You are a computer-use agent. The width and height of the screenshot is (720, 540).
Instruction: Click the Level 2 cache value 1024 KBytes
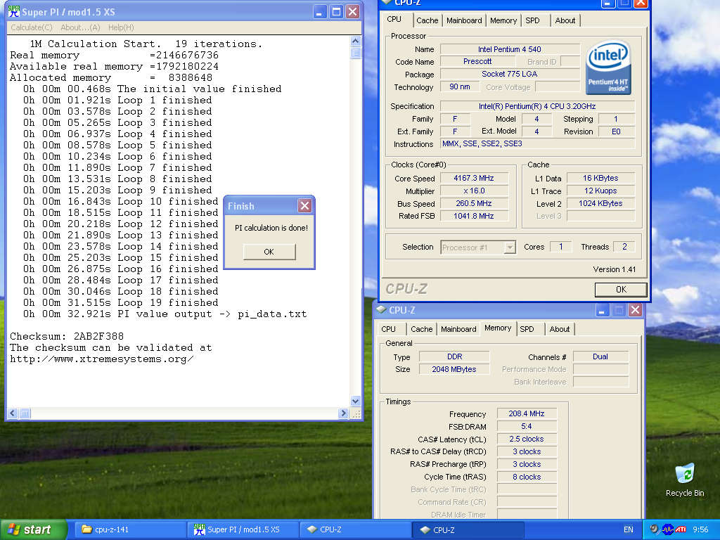[x=600, y=203]
